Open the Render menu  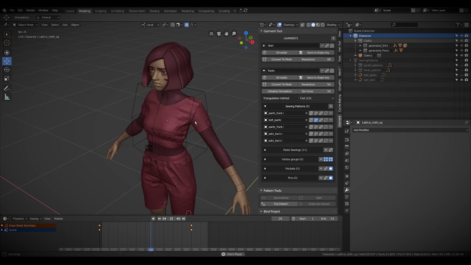31,10
